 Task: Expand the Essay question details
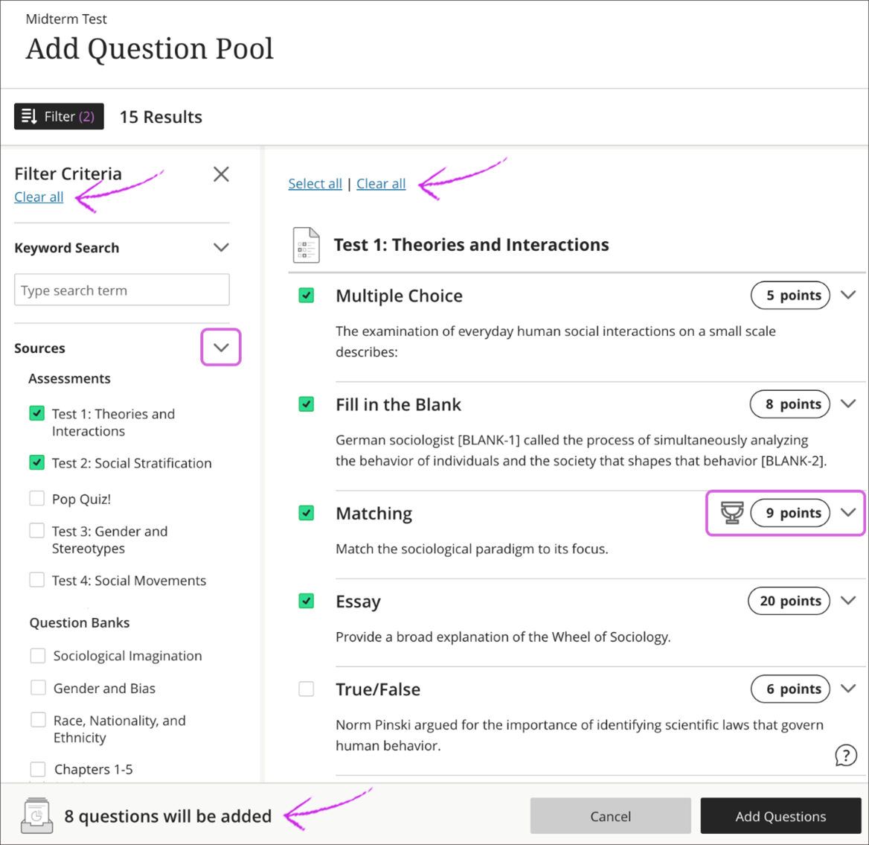tap(848, 601)
